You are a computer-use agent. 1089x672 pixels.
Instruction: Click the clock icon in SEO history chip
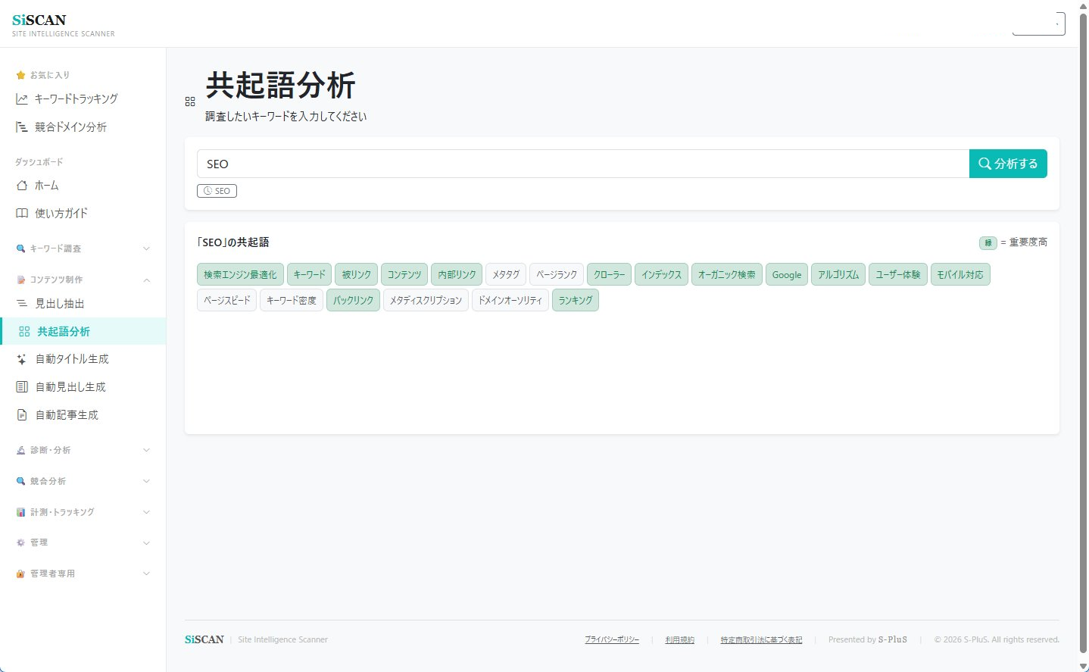point(208,191)
